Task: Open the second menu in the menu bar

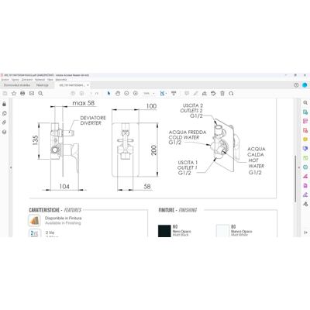Action: pos(15,80)
